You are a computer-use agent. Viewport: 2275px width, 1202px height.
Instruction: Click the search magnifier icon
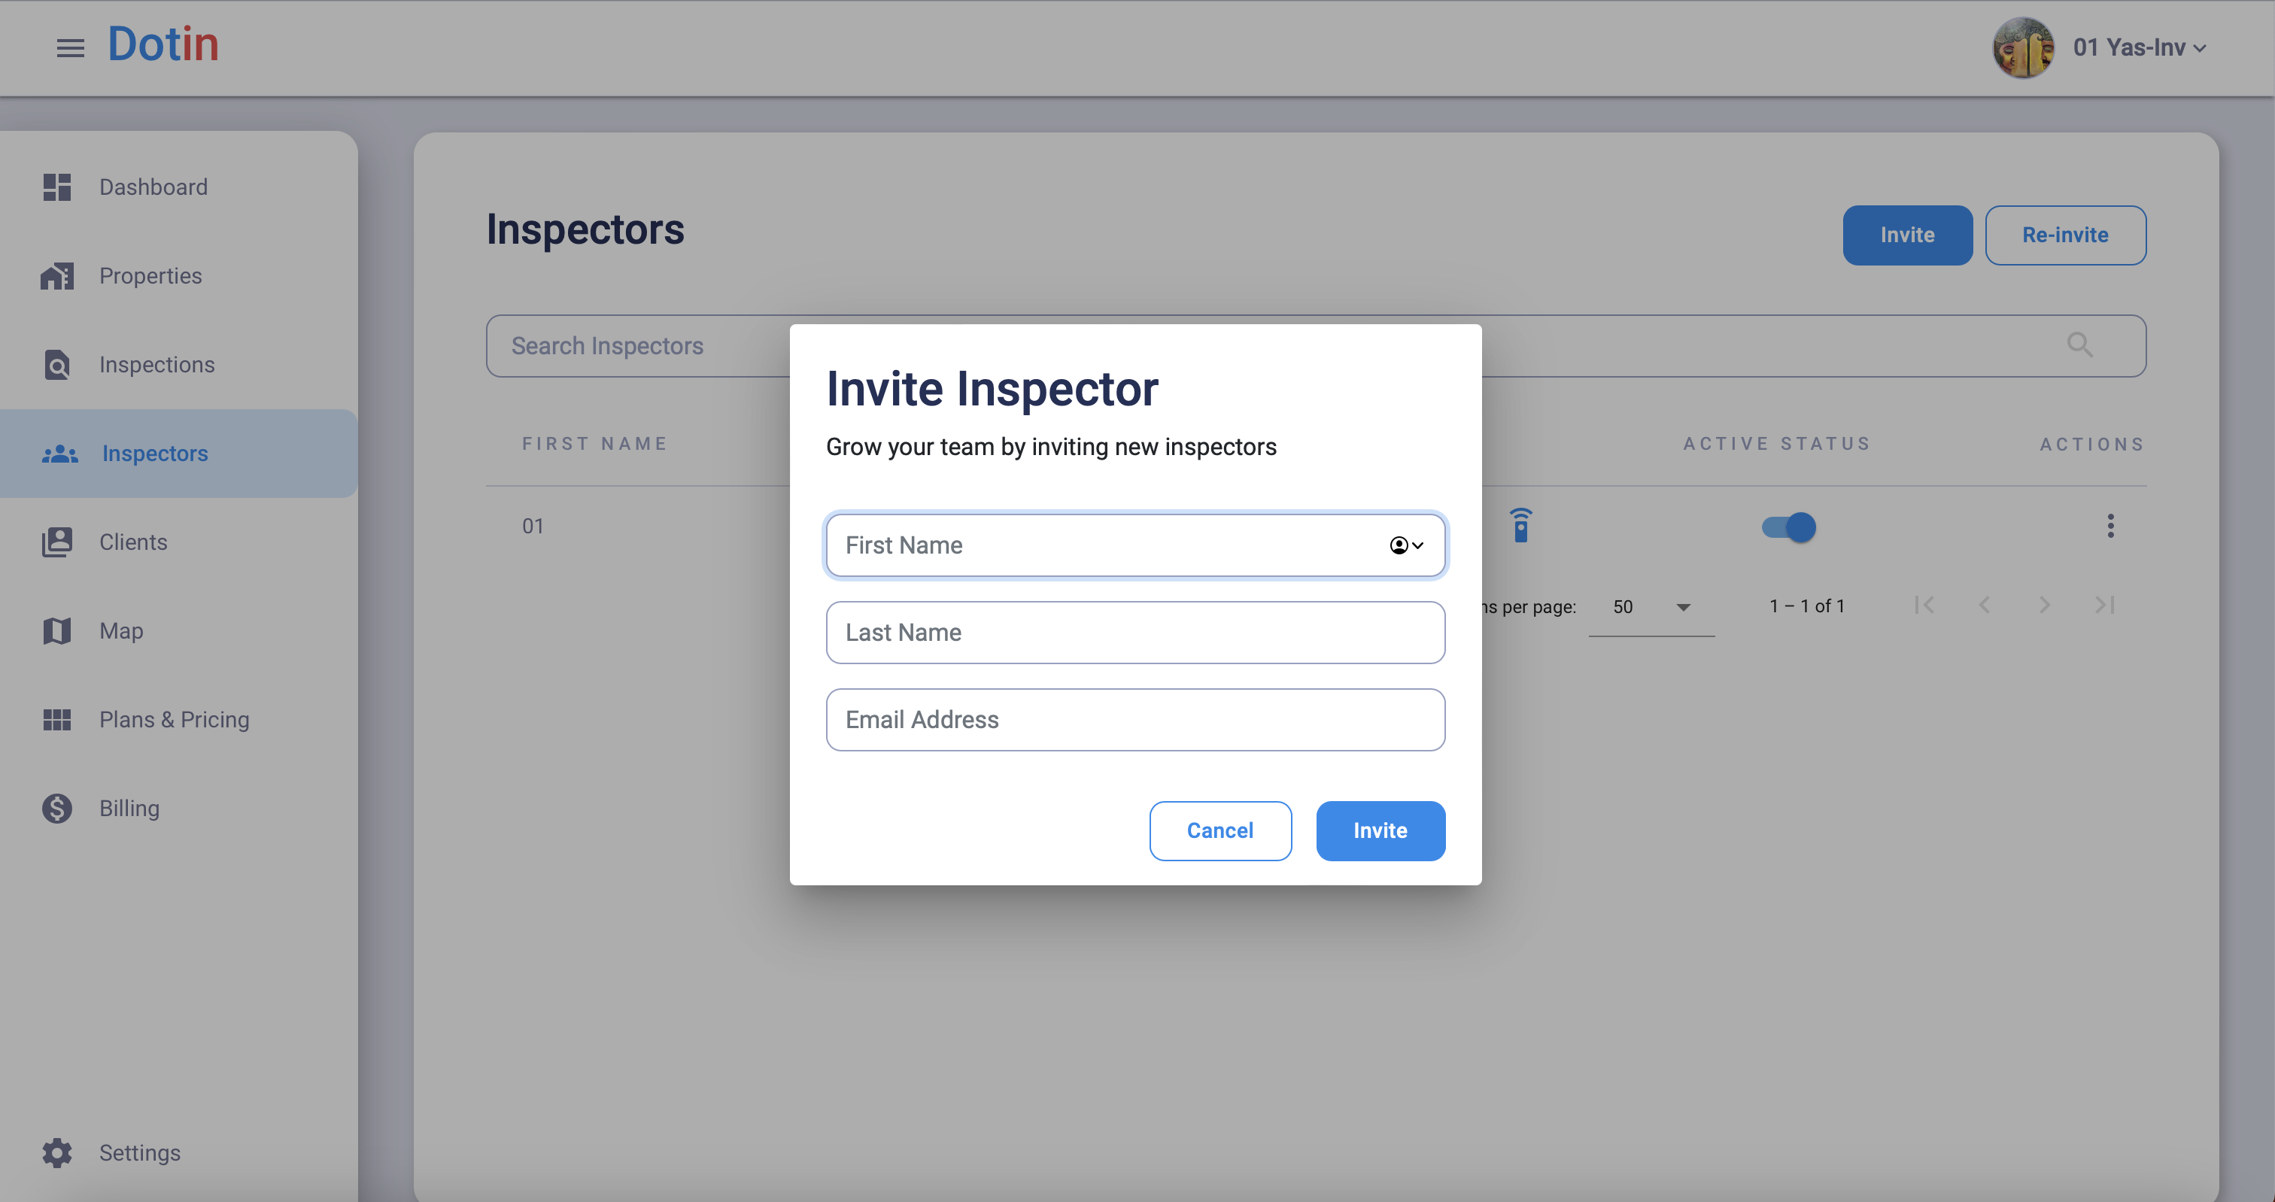(2080, 345)
